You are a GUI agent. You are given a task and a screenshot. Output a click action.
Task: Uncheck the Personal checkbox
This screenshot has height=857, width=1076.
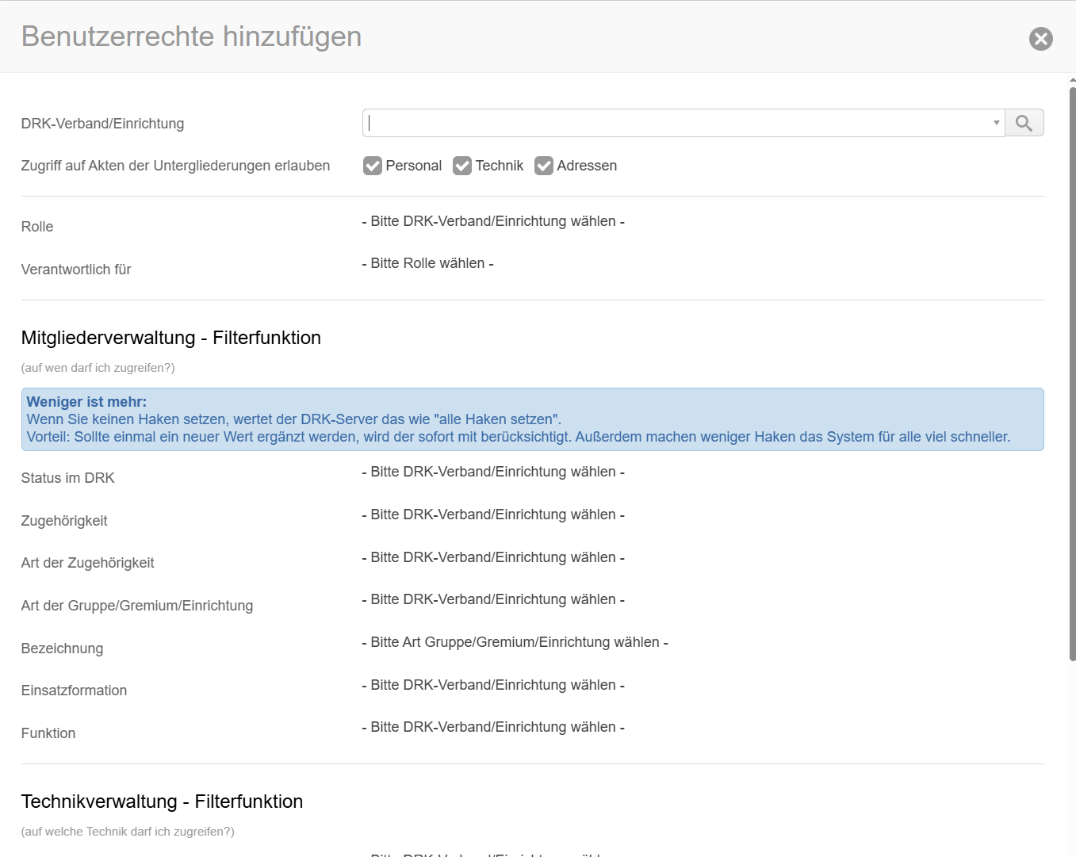(373, 166)
